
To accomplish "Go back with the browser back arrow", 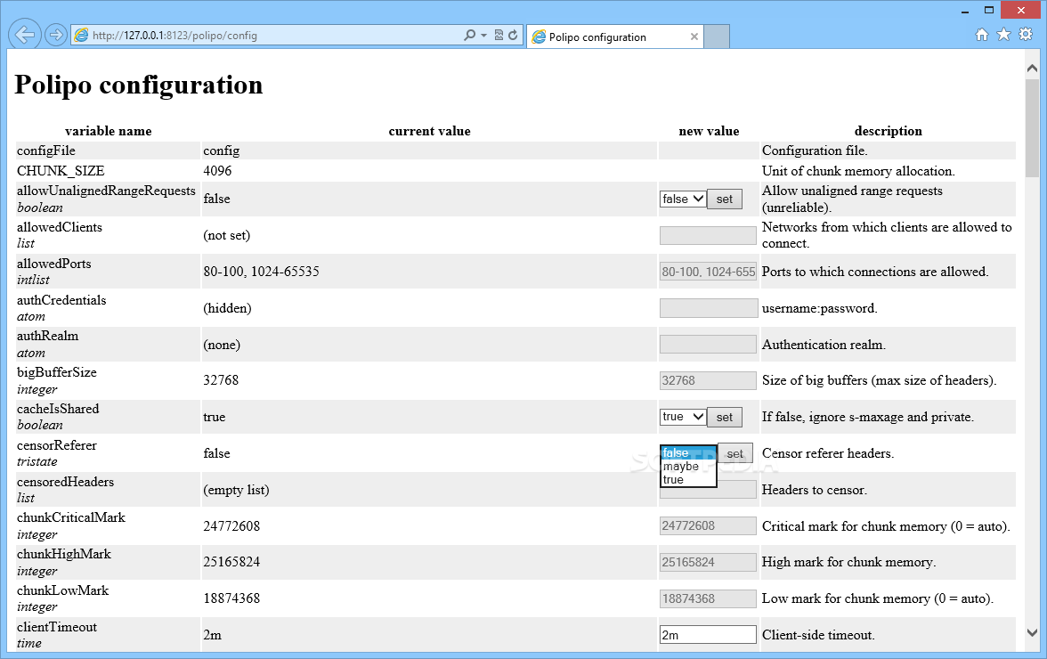I will pos(25,35).
